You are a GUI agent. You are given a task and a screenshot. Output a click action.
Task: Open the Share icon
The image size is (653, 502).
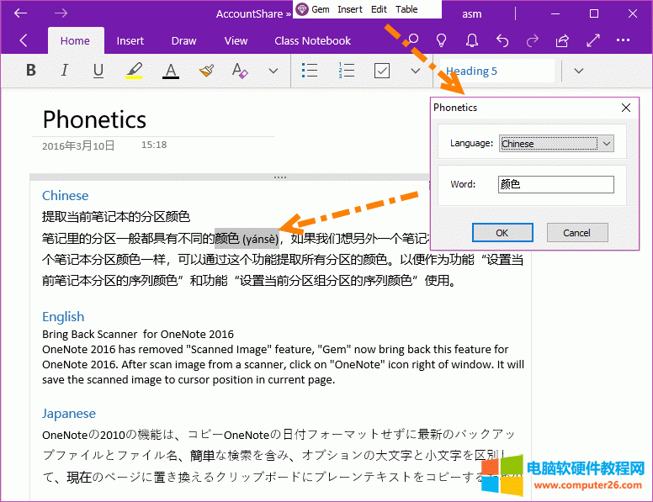(562, 40)
